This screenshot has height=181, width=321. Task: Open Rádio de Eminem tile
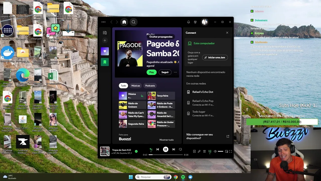[x=132, y=105]
